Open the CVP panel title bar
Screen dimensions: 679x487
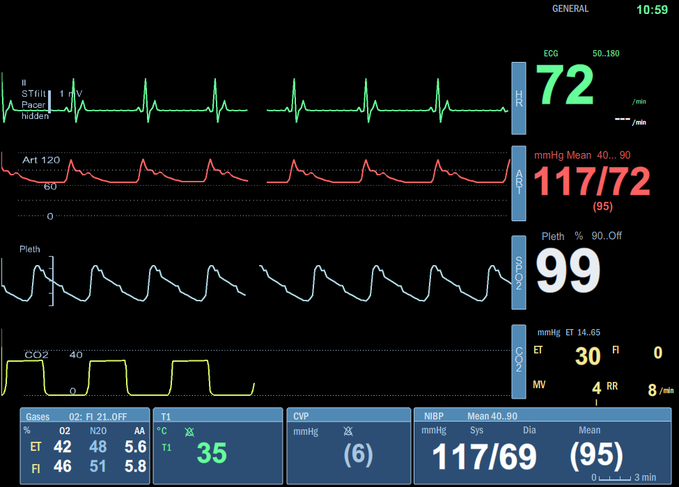click(x=348, y=415)
